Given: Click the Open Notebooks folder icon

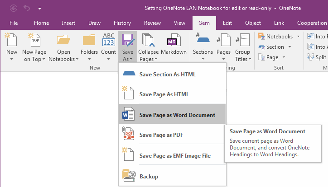Looking at the screenshot, I should pyautogui.click(x=63, y=40).
